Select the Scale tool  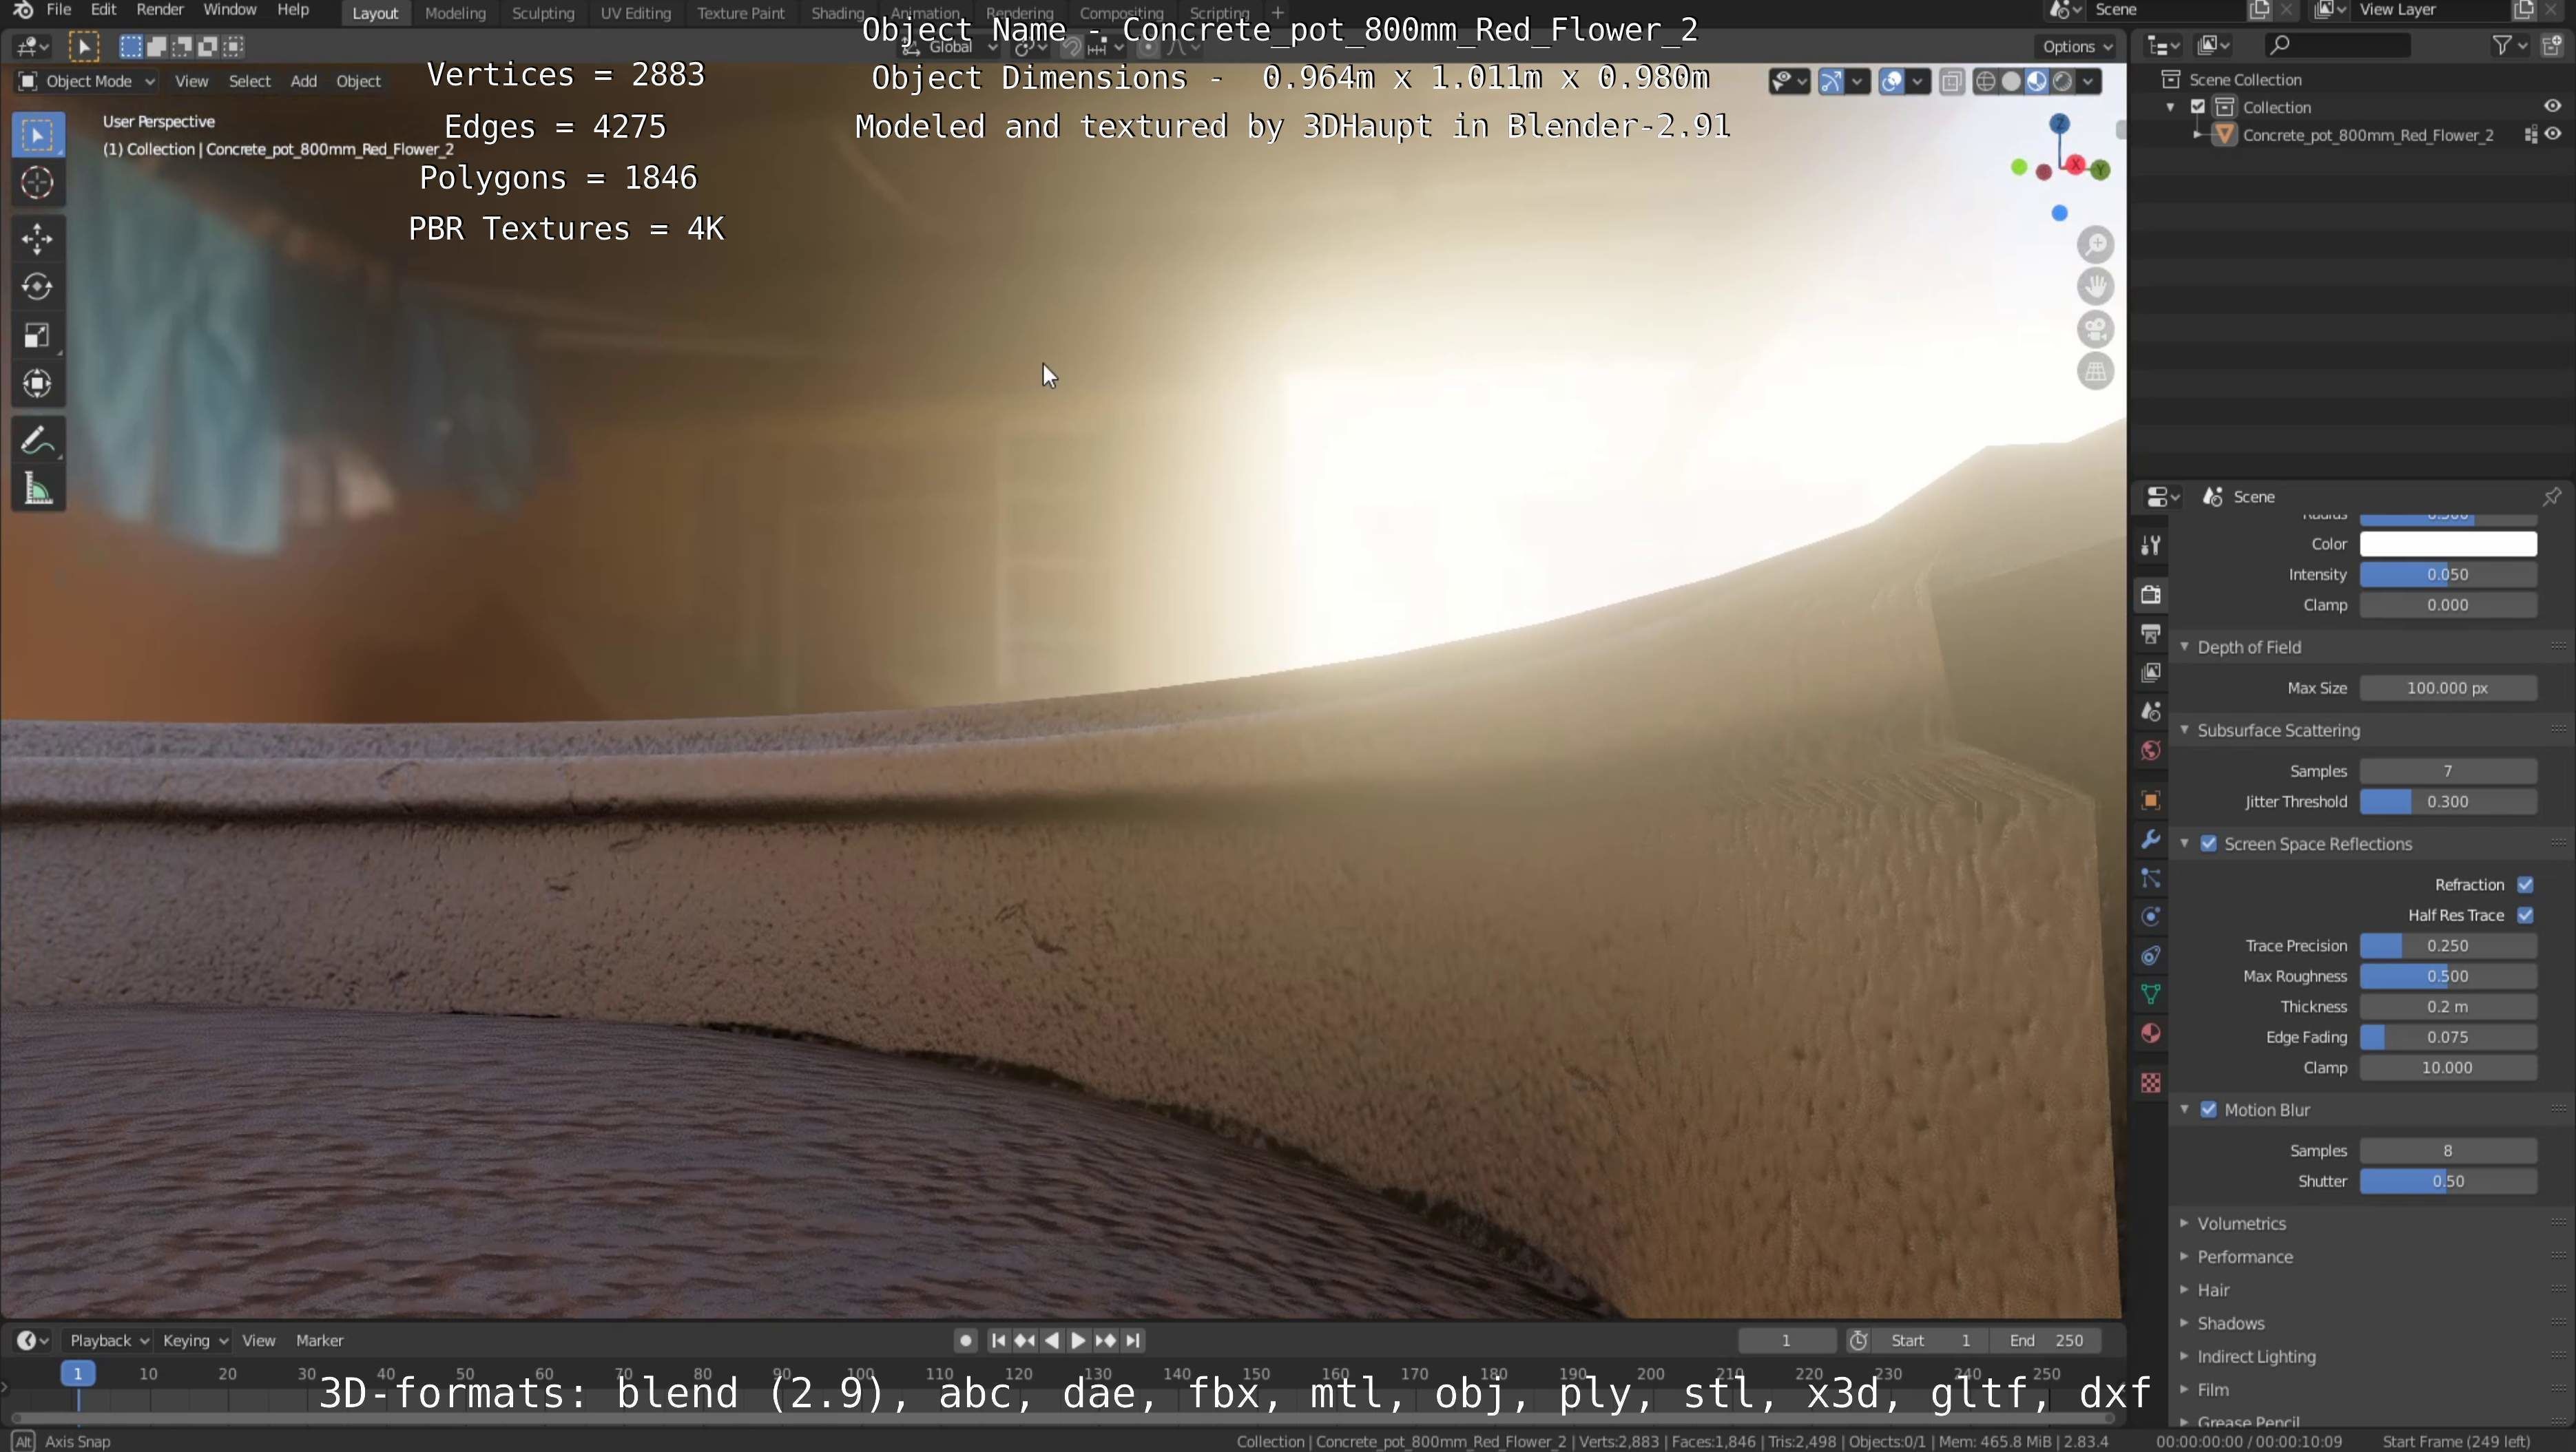37,335
